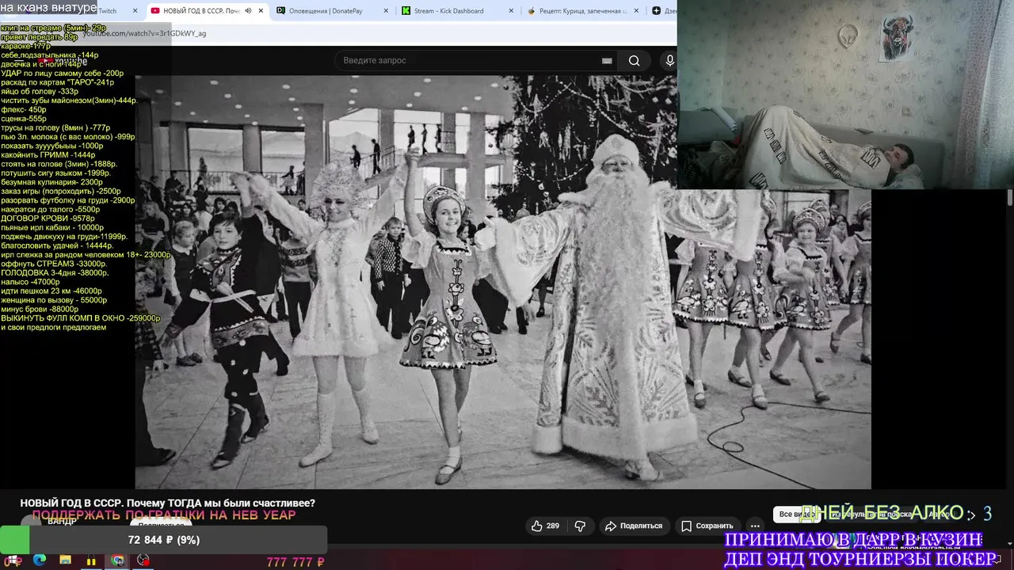Click the ДНЕЙ БЕЗ АЛКО counter overlay
The image size is (1014, 570).
pos(895,514)
